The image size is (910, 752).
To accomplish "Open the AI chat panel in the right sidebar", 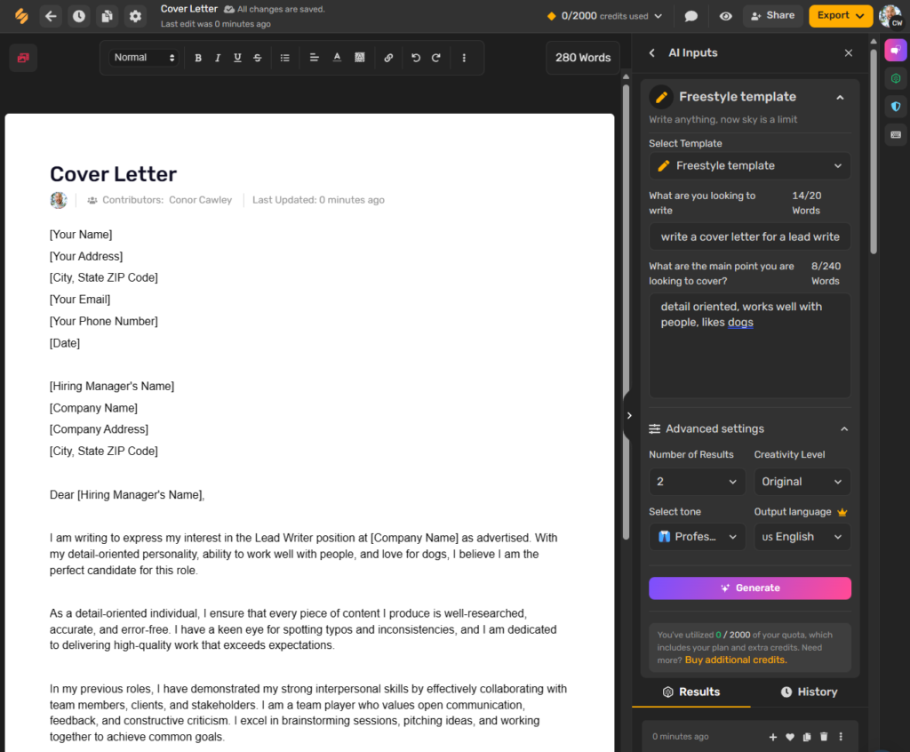I will pyautogui.click(x=896, y=50).
